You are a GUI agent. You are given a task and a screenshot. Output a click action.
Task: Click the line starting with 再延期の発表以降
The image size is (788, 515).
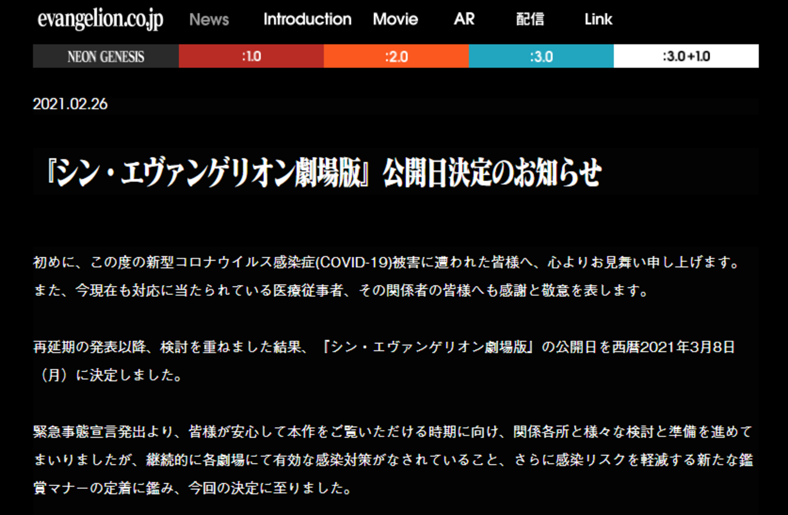pyautogui.click(x=384, y=348)
